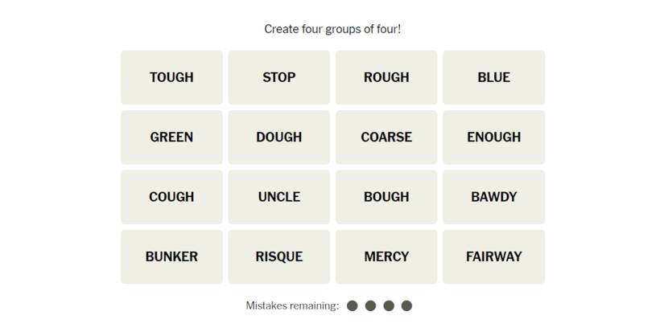The width and height of the screenshot is (664, 332).
Task: Tap the BOUGH tile
Action: pyautogui.click(x=386, y=197)
